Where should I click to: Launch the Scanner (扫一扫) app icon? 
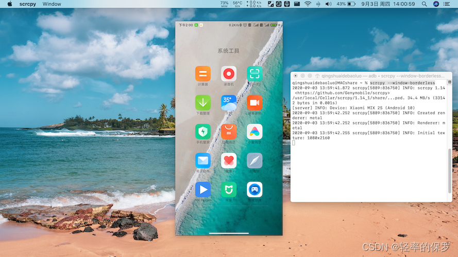point(255,74)
